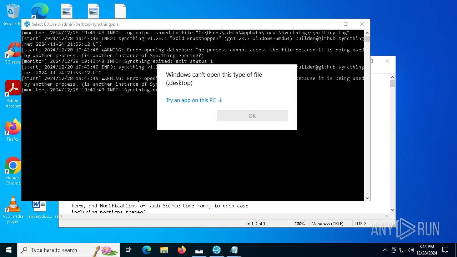Click Notepad horizontal scrollbar right arrow
The height and width of the screenshot is (257, 457).
click(x=386, y=216)
